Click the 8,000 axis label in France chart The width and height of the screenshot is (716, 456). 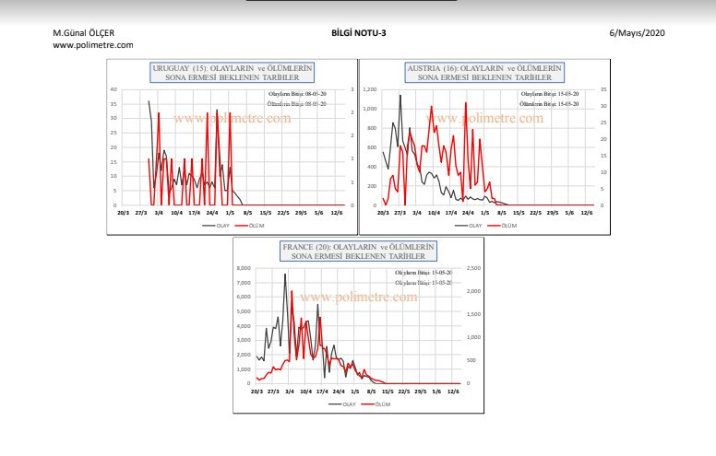(245, 269)
